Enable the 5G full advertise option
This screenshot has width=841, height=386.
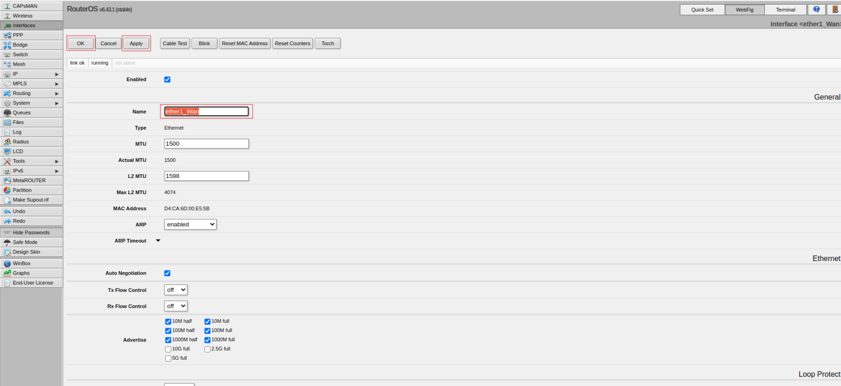point(168,359)
